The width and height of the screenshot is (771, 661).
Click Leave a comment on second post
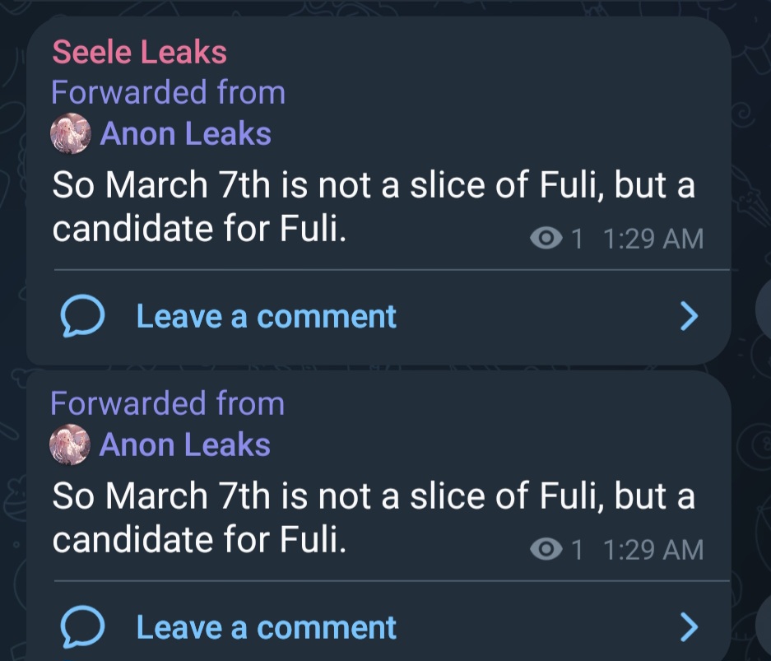[266, 627]
